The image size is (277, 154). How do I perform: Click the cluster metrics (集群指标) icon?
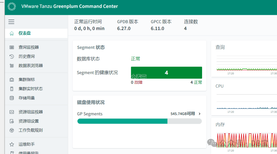pos(12,80)
